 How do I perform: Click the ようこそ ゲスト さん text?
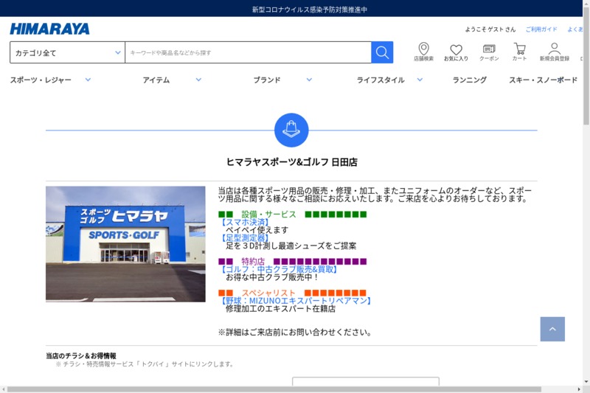(490, 29)
